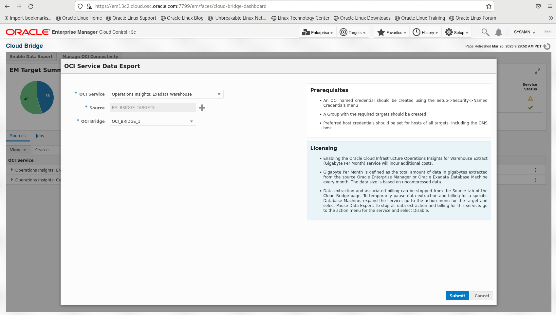Viewport: 556px width, 315px height.
Task: Click the browser forward arrow
Action: pyautogui.click(x=19, y=6)
